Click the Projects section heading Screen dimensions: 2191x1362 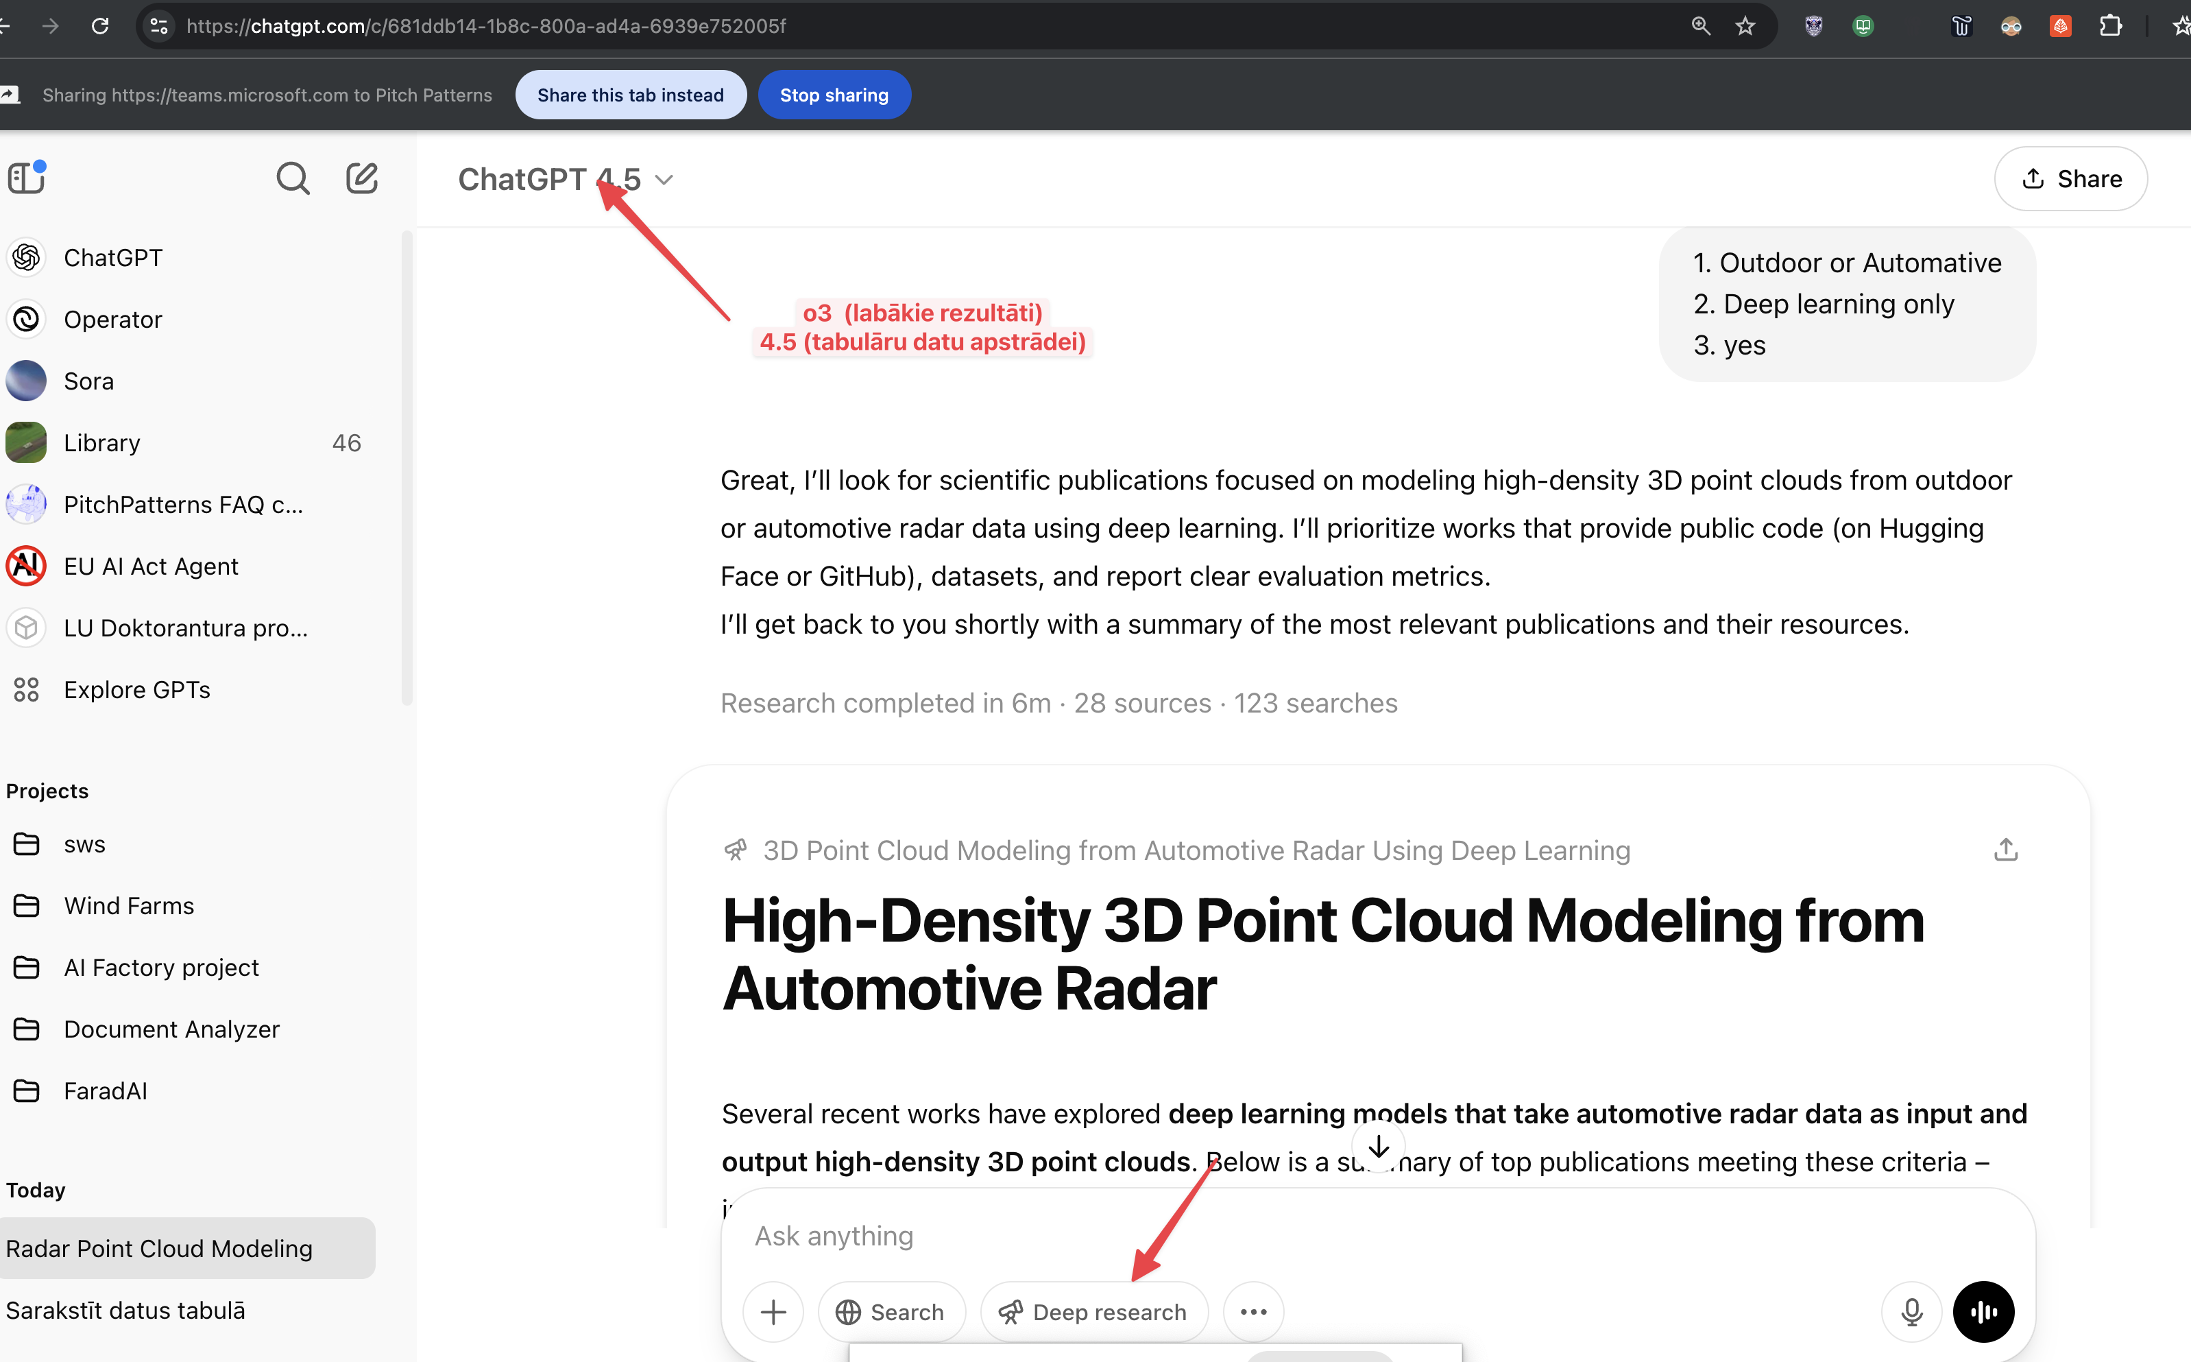coord(48,791)
